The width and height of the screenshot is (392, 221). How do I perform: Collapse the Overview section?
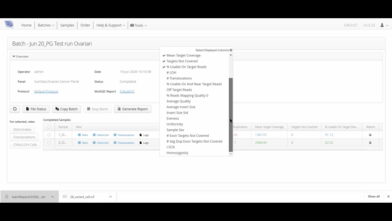pyautogui.click(x=20, y=56)
